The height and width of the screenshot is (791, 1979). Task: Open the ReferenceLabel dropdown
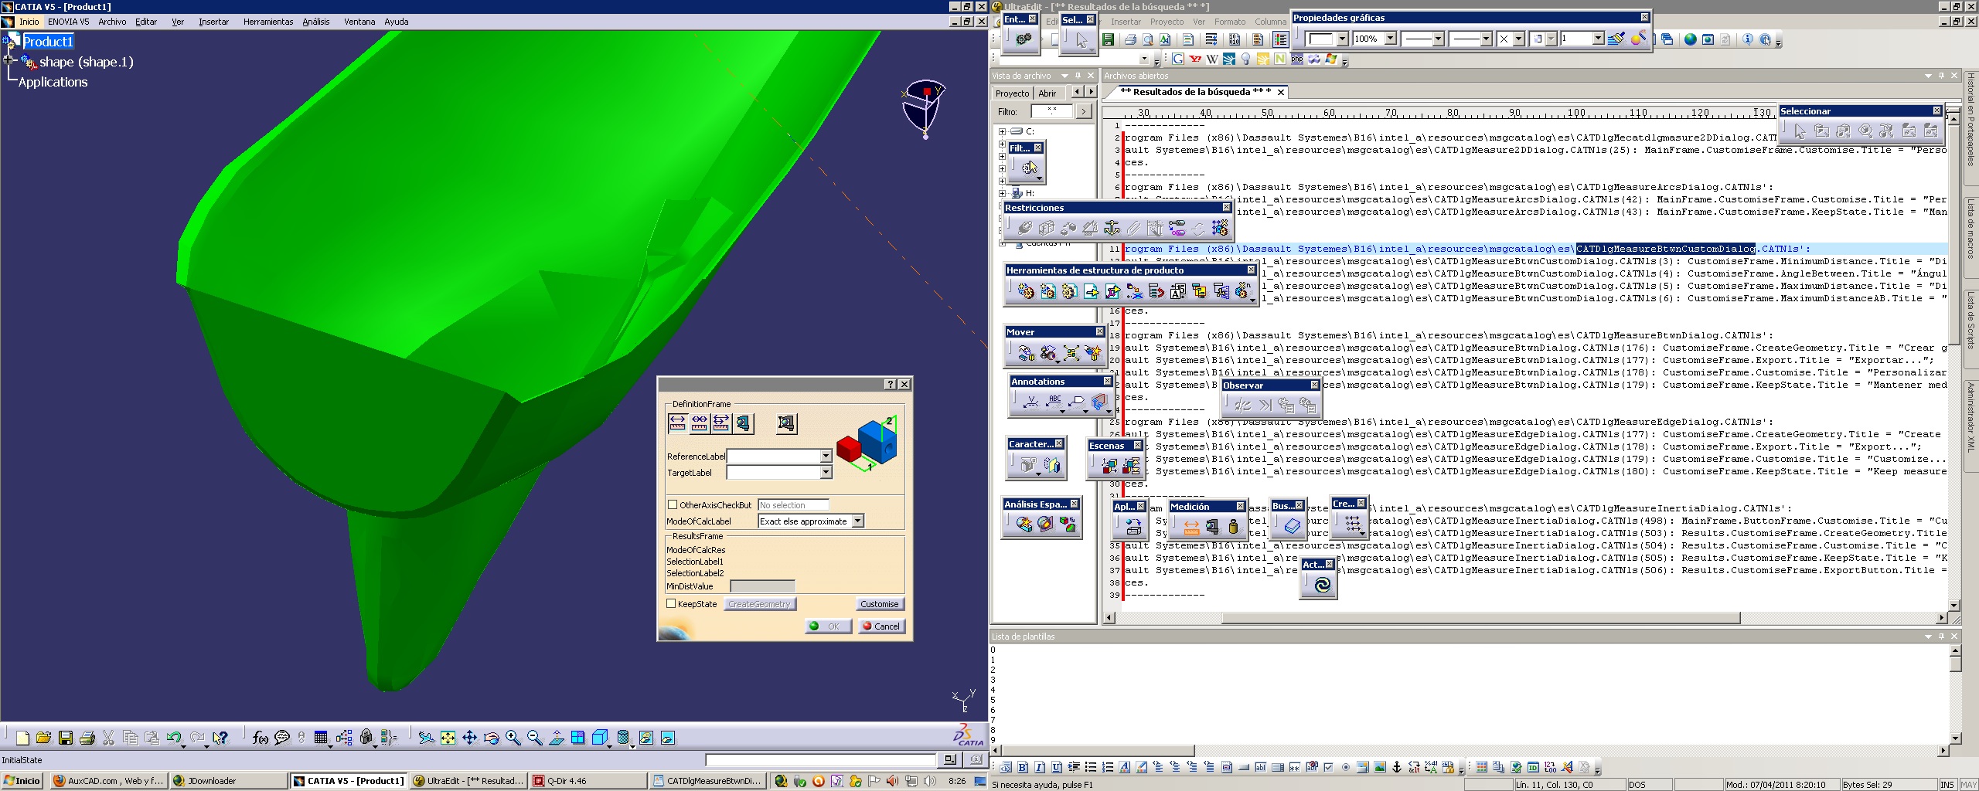pos(826,456)
